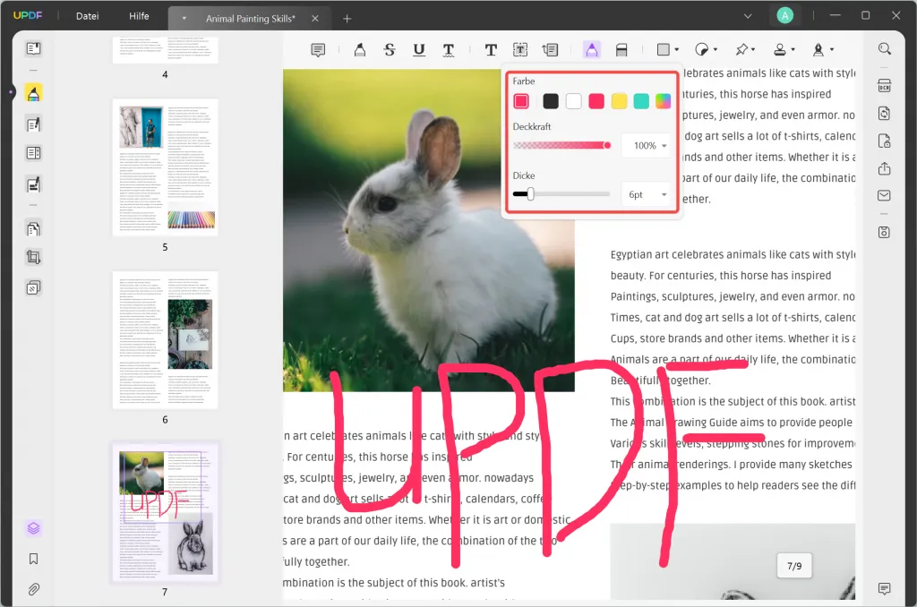917x607 pixels.
Task: Open the Crop pages tool in left sidebar
Action: (x=33, y=257)
